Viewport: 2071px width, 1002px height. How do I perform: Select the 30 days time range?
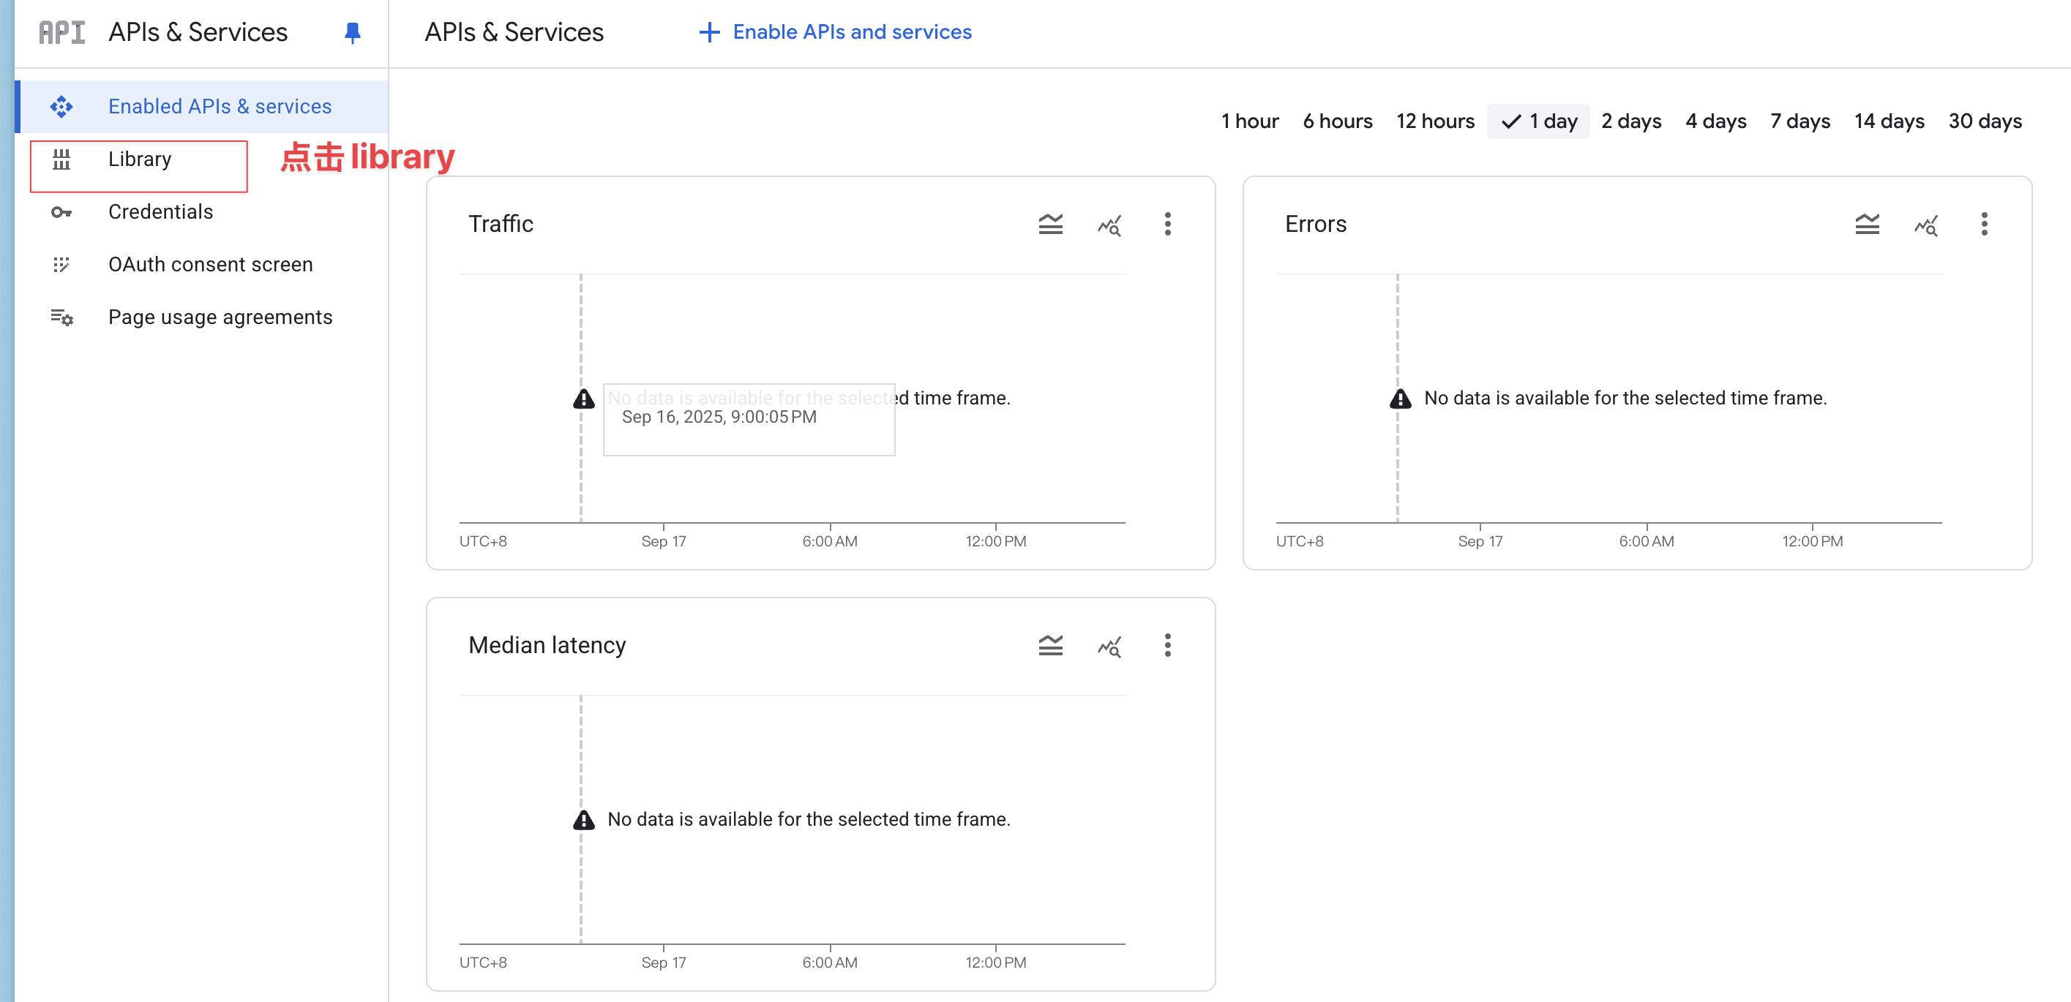(x=1985, y=121)
